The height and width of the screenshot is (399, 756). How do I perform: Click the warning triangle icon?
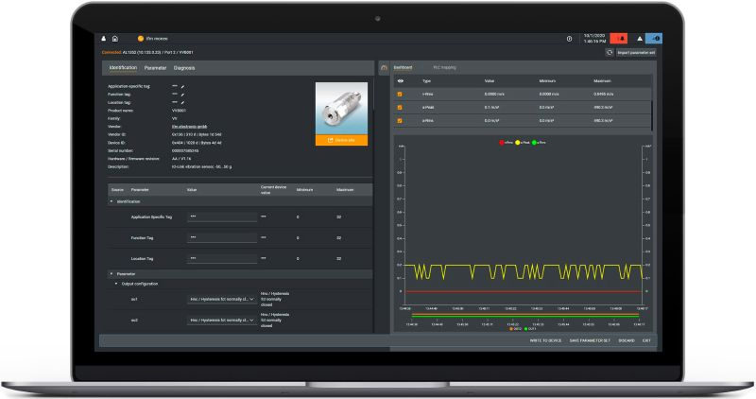(640, 39)
